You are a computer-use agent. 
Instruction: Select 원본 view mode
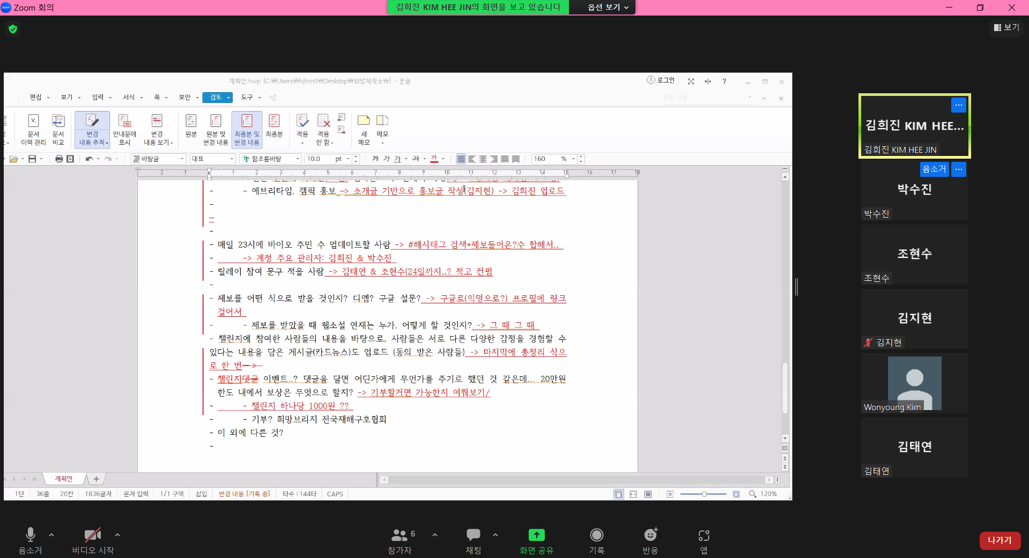click(191, 127)
